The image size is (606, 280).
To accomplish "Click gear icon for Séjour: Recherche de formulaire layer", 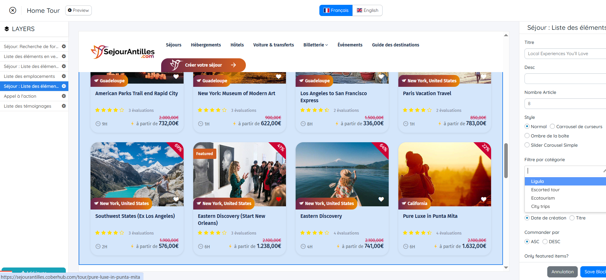I will pos(64,46).
